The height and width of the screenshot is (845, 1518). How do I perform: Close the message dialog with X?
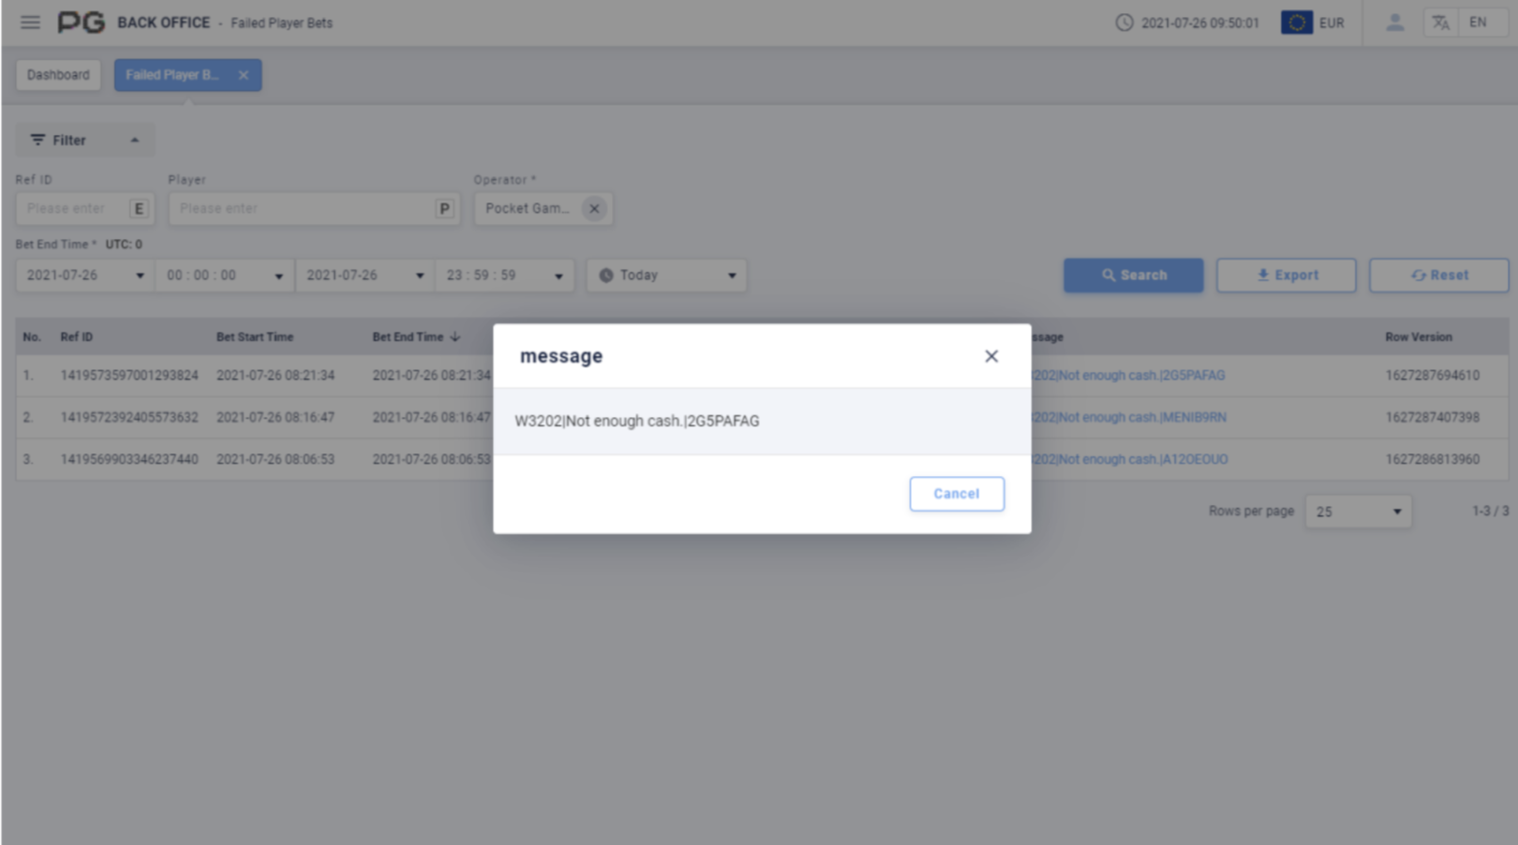coord(990,356)
